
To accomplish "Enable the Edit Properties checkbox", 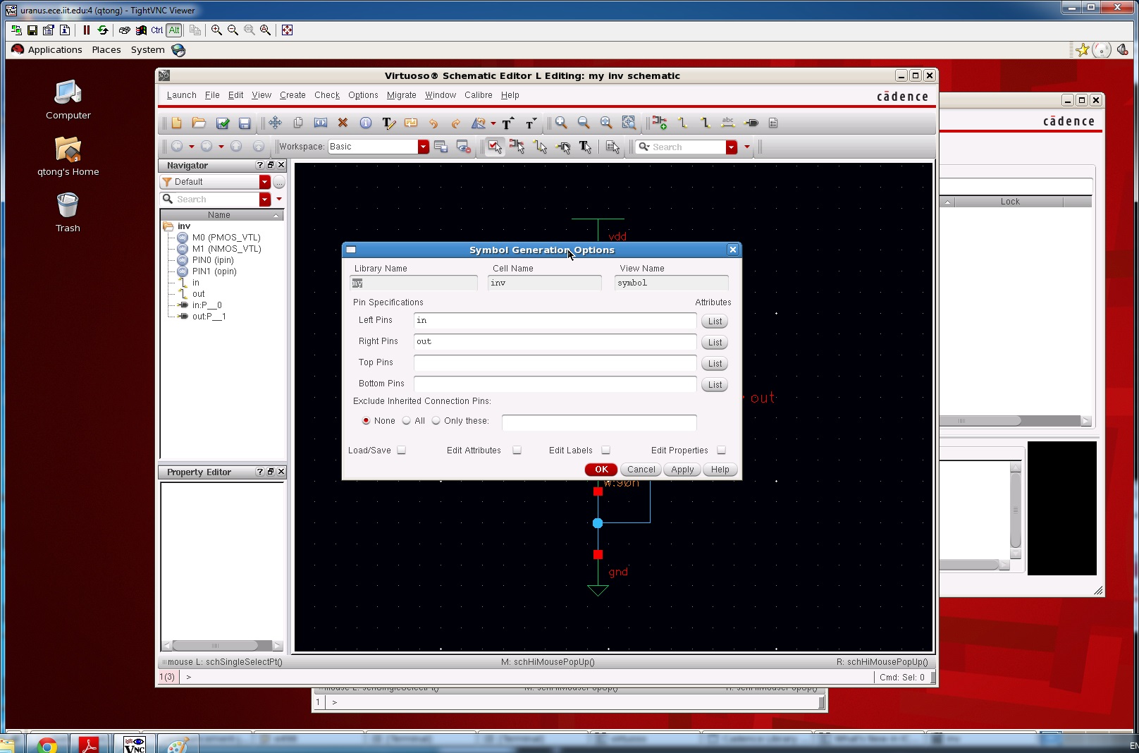I will [721, 451].
